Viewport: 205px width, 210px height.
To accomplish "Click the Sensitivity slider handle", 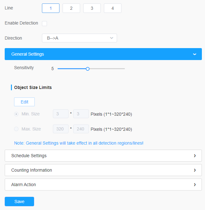I will (88, 69).
